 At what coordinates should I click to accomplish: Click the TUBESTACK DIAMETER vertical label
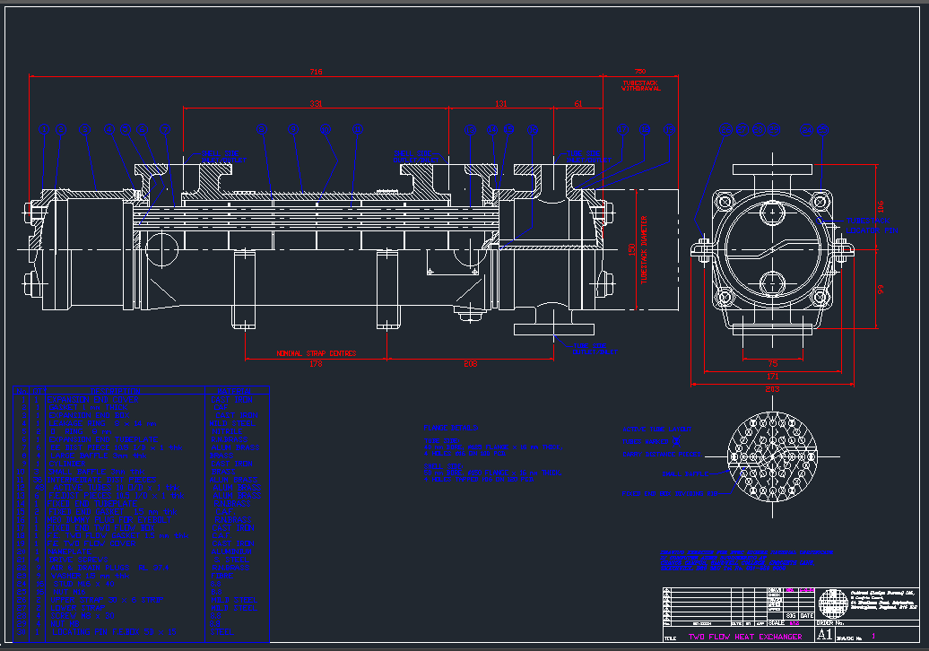click(x=644, y=249)
